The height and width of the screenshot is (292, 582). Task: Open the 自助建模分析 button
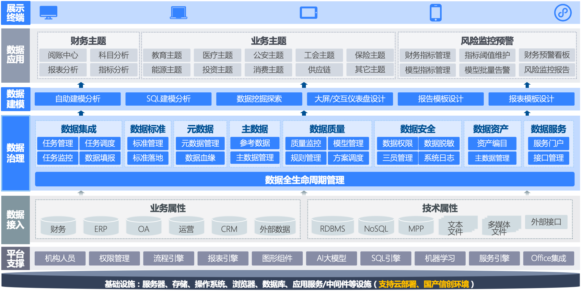pos(78,99)
